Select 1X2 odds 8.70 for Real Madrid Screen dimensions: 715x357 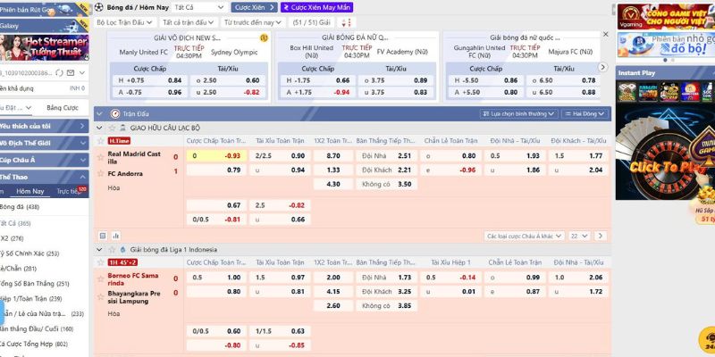[333, 155]
